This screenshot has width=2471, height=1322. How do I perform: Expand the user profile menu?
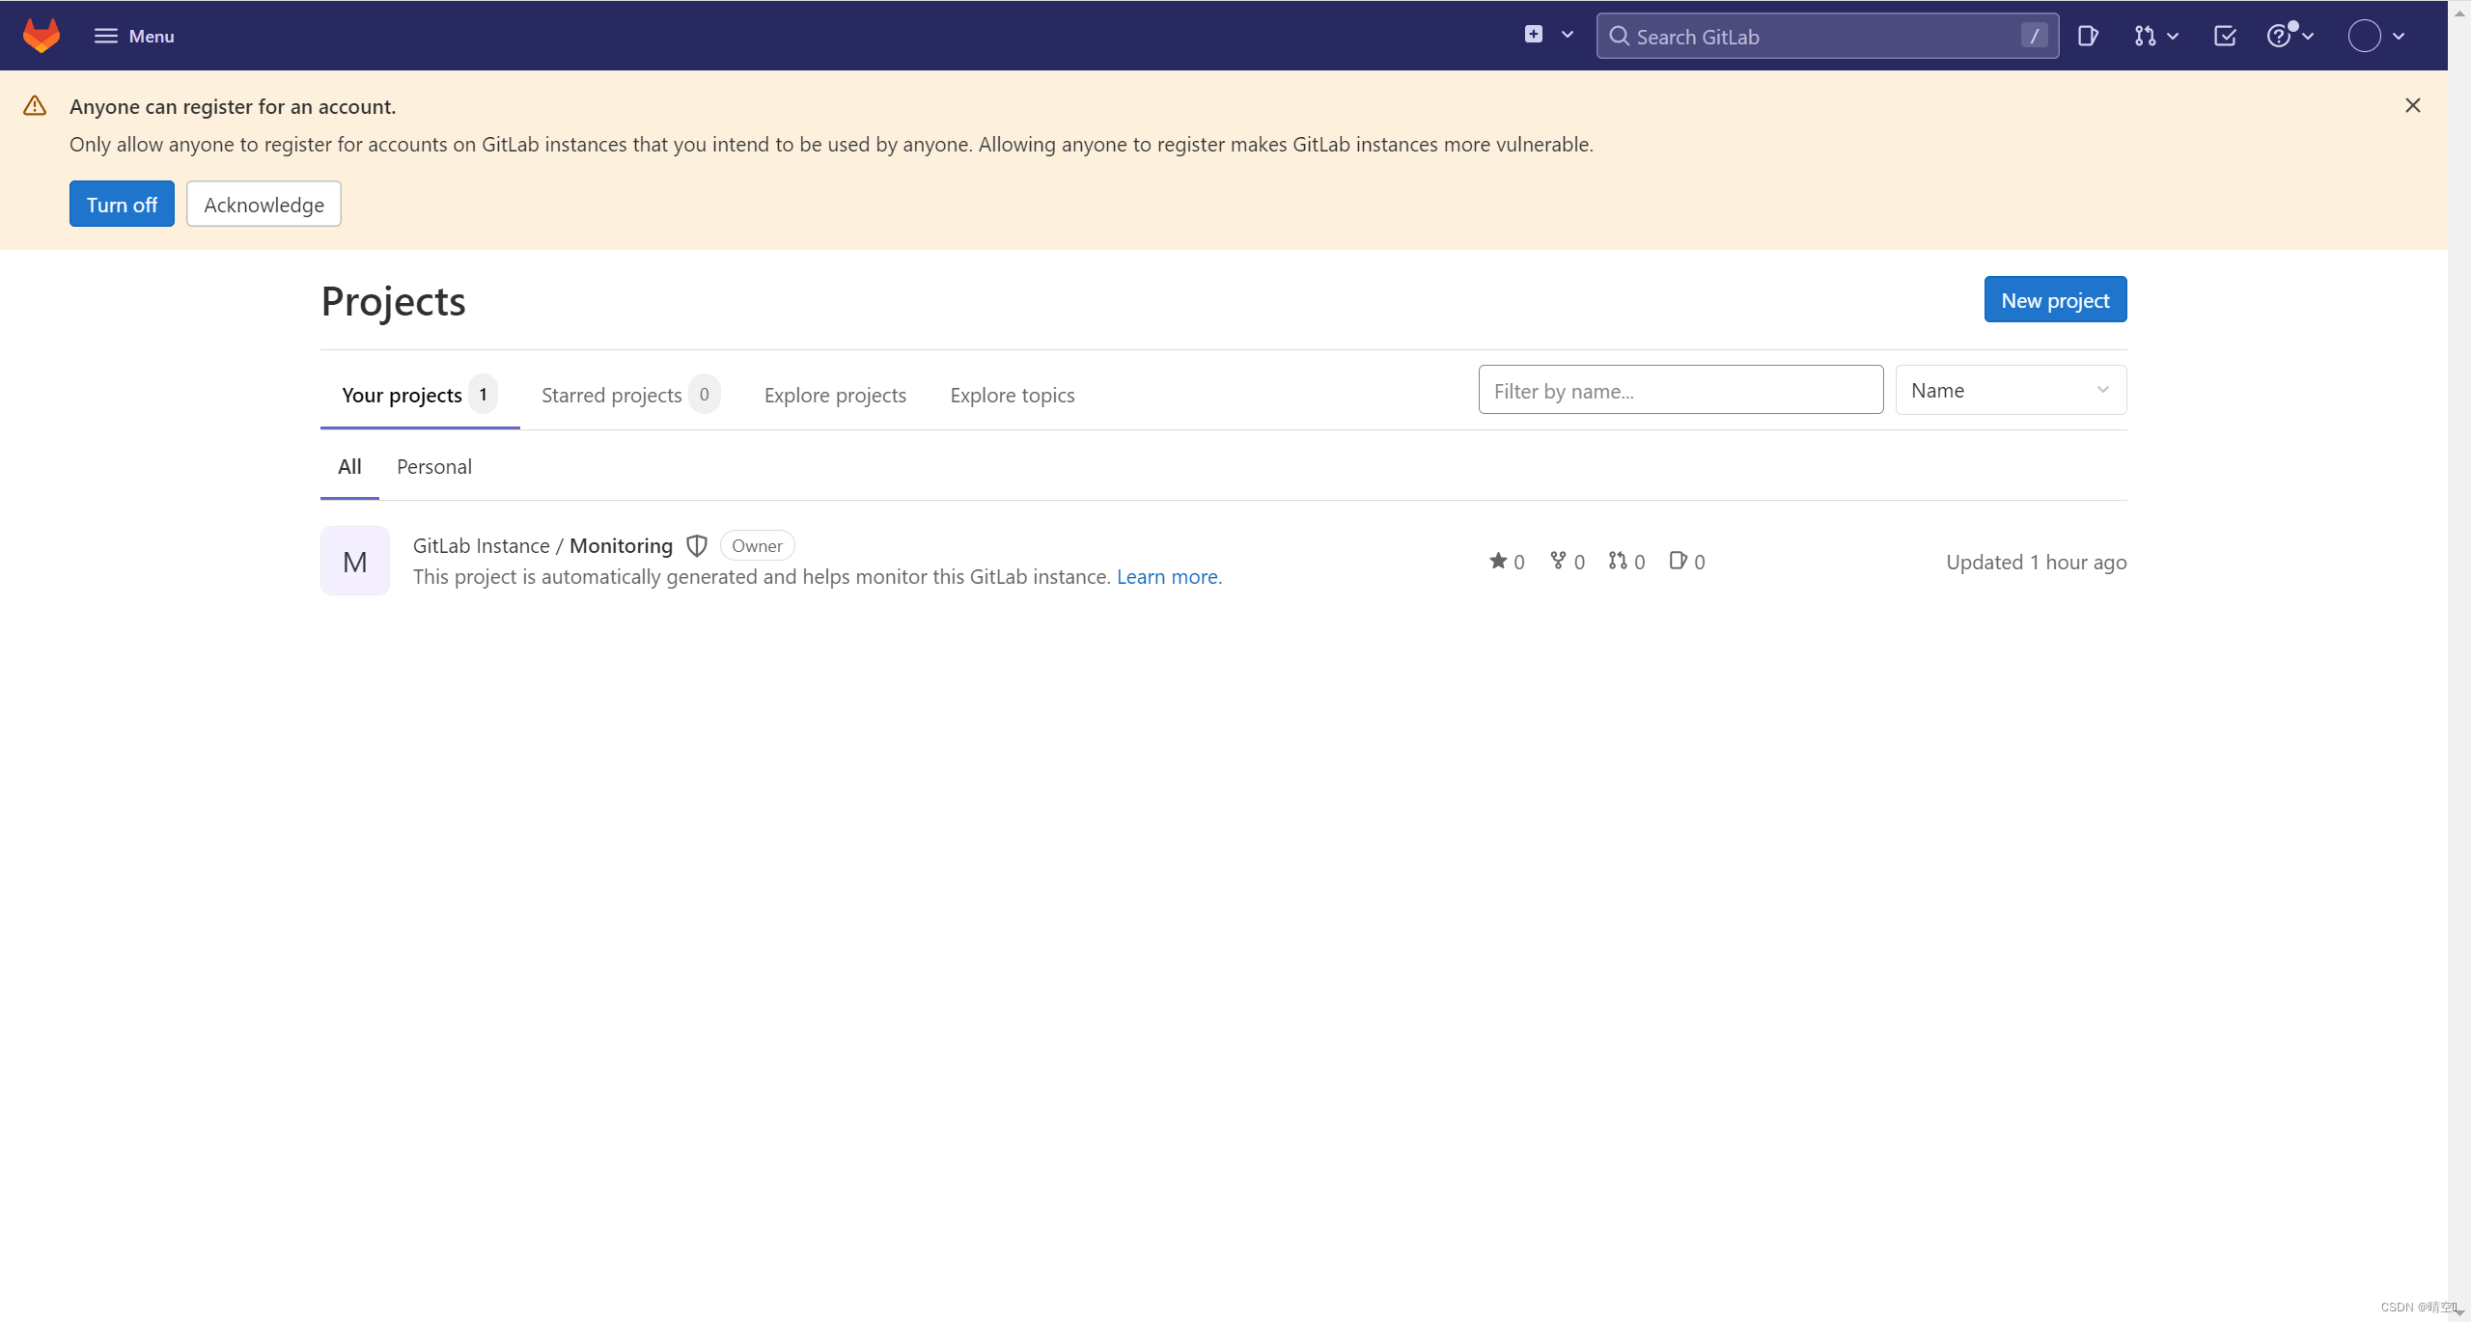pyautogui.click(x=2377, y=36)
